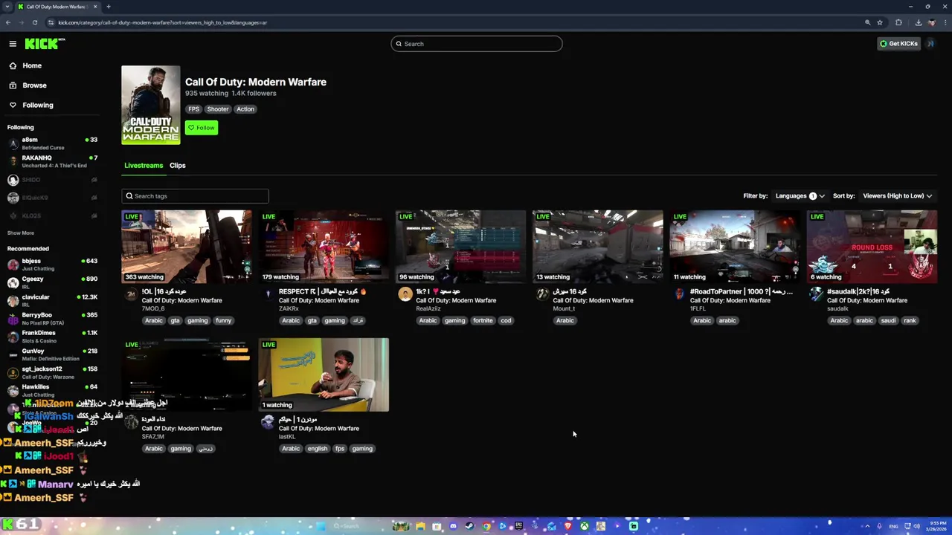Open clavicular recommended channel

pos(52,300)
